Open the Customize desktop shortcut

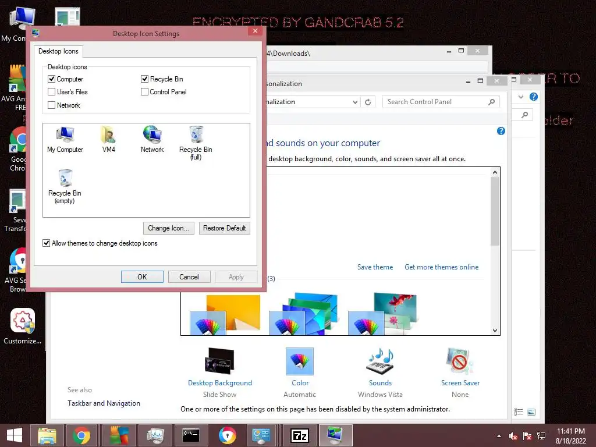point(23,326)
